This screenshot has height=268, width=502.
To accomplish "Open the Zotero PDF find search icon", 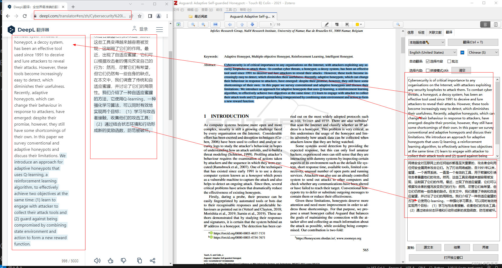I will (398, 24).
